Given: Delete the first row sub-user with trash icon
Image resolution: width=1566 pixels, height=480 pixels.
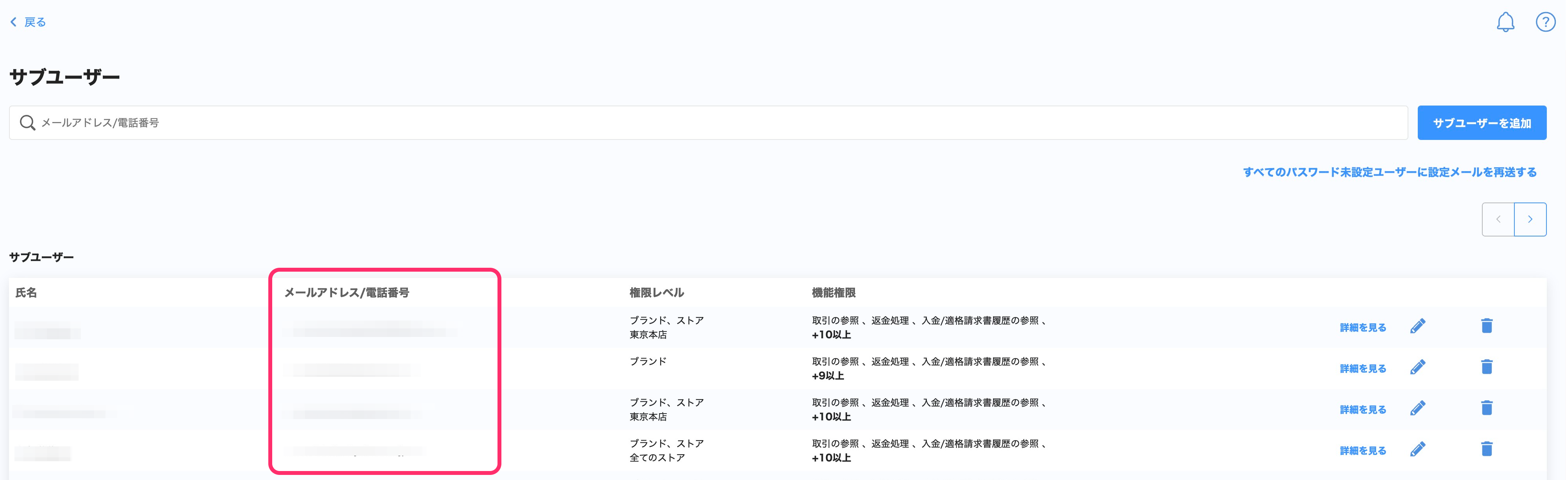Looking at the screenshot, I should [x=1486, y=326].
